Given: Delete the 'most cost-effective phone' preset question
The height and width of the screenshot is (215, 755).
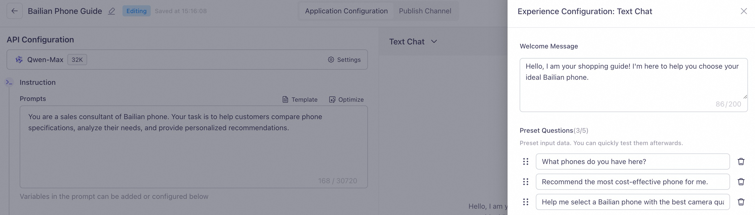Looking at the screenshot, I should [741, 182].
